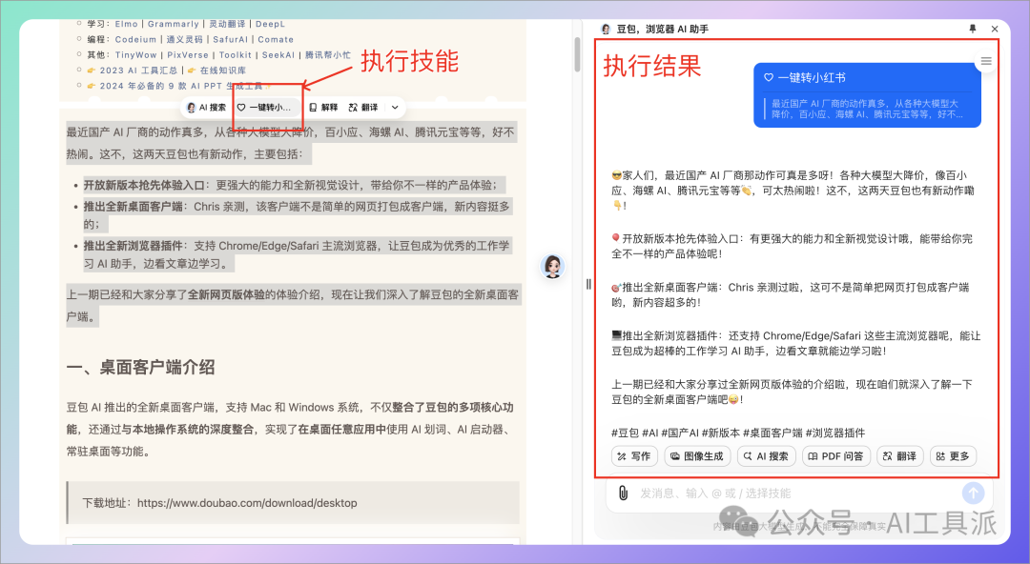Open the 腾讯帮小忙 link
Screen dimensions: 1030x564
pyautogui.click(x=328, y=55)
